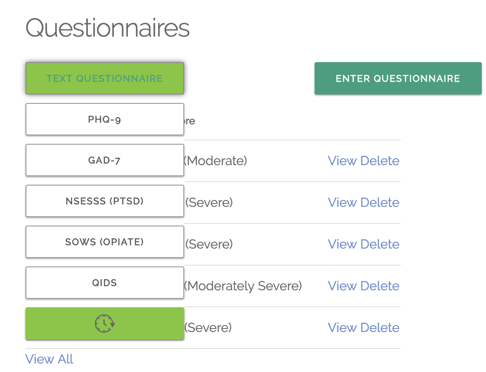Image resolution: width=486 pixels, height=372 pixels.
Task: View the last Severe result row
Action: click(342, 327)
